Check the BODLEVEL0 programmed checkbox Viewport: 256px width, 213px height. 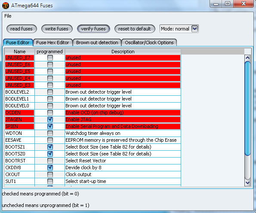tap(50, 106)
